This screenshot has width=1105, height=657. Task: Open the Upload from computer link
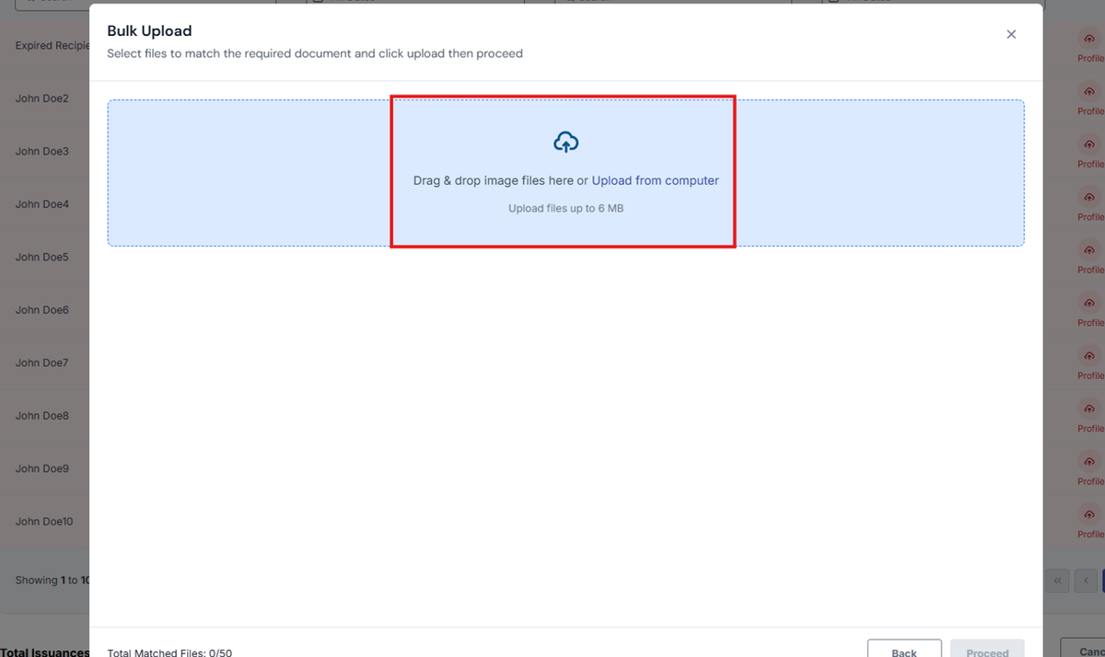655,180
